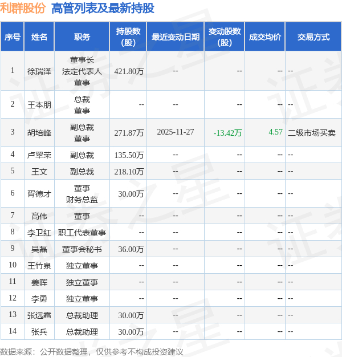This screenshot has height=357, width=342.
Task: Select the 最近变动日期 column header
Action: pyautogui.click(x=176, y=37)
